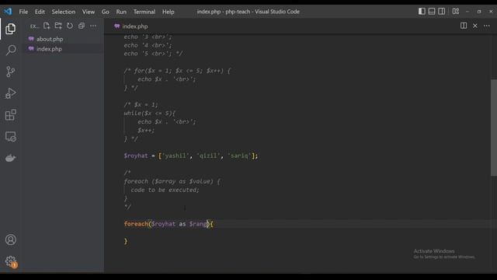Open editor more actions ellipsis

click(x=487, y=26)
